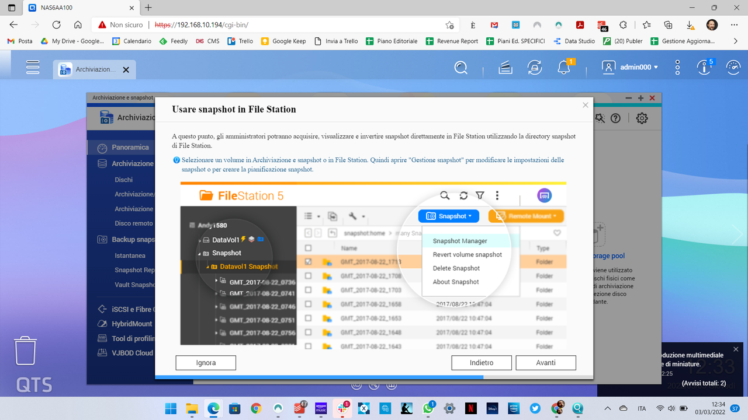Screen dimensions: 748x420
Task: Go to browser home page
Action: pyautogui.click(x=78, y=25)
